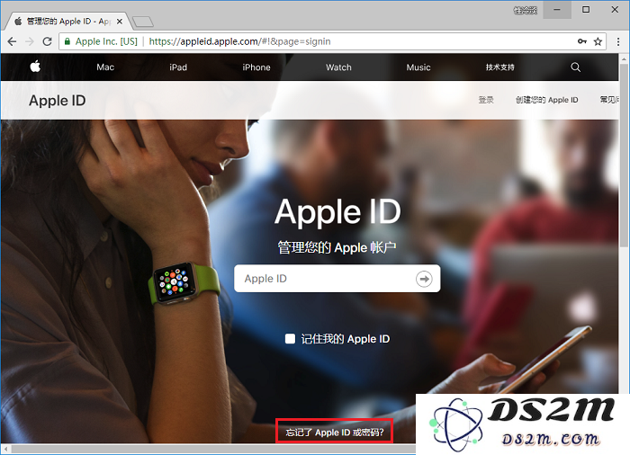This screenshot has width=630, height=455.
Task: Click the horizontal scrollbar left arrow
Action: point(5,449)
